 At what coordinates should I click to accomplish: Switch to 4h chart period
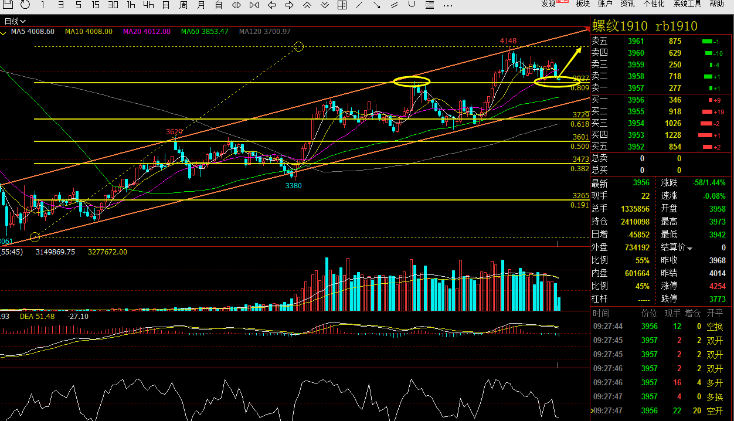pyautogui.click(x=148, y=5)
